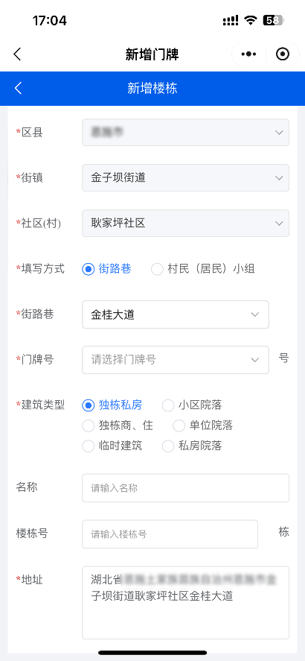Viewport: 305px width, 661px height.
Task: Open the 区县 dropdown
Action: pos(185,133)
